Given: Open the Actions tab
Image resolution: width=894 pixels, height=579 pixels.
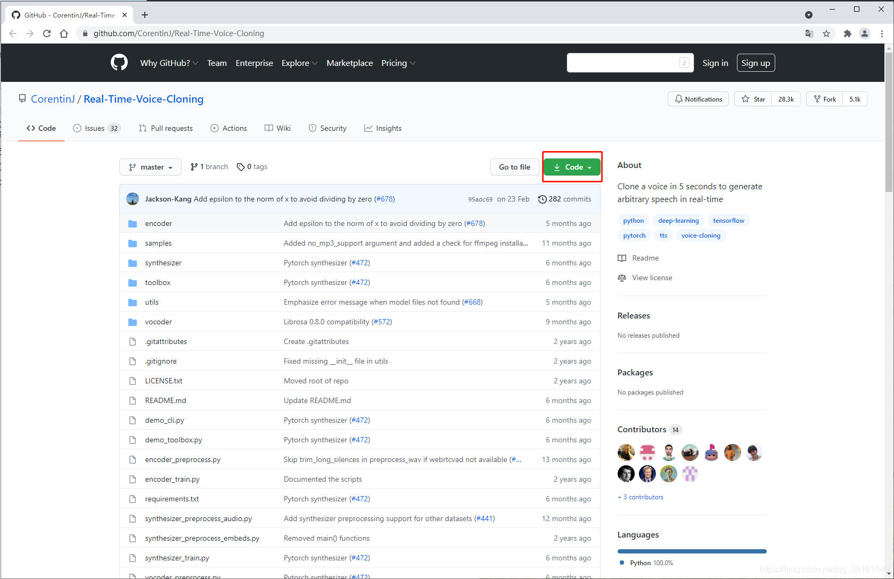Looking at the screenshot, I should [228, 128].
